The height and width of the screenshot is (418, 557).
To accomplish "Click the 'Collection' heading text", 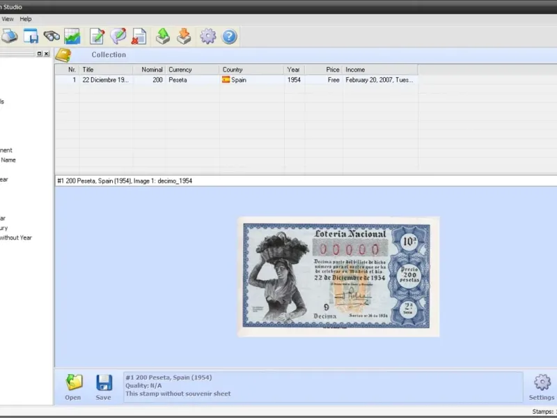I will [109, 55].
